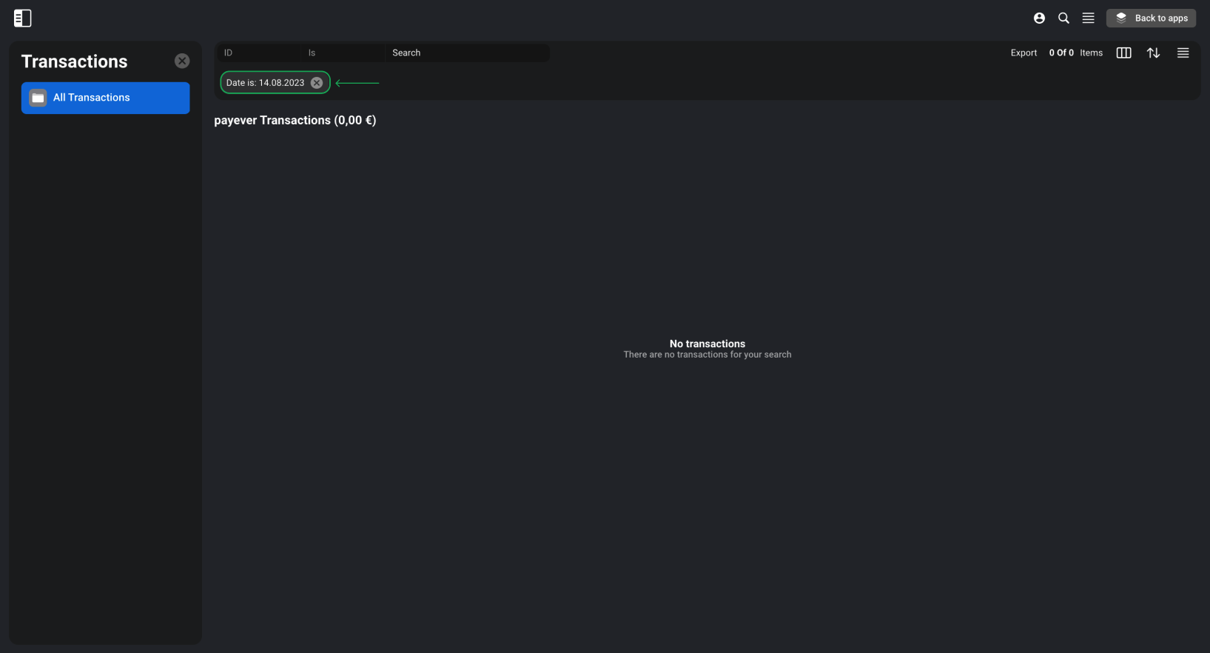Open the 'Is' condition dropdown
1210x653 pixels.
coord(343,53)
